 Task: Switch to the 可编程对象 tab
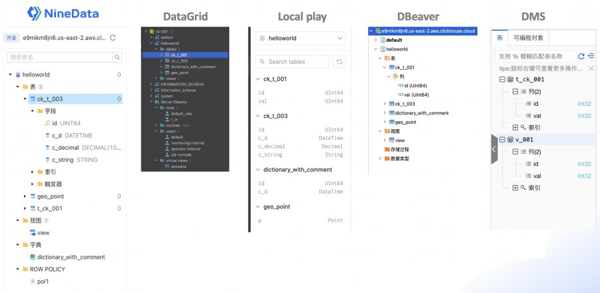point(529,37)
